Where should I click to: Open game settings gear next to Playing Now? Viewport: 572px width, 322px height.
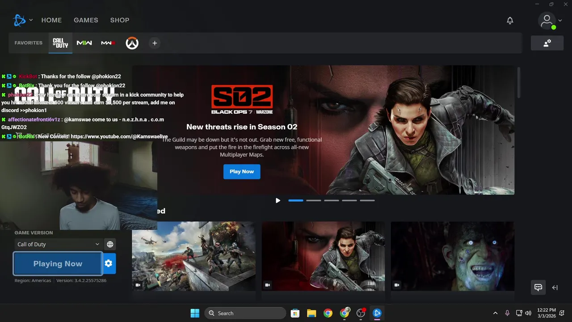(x=109, y=263)
